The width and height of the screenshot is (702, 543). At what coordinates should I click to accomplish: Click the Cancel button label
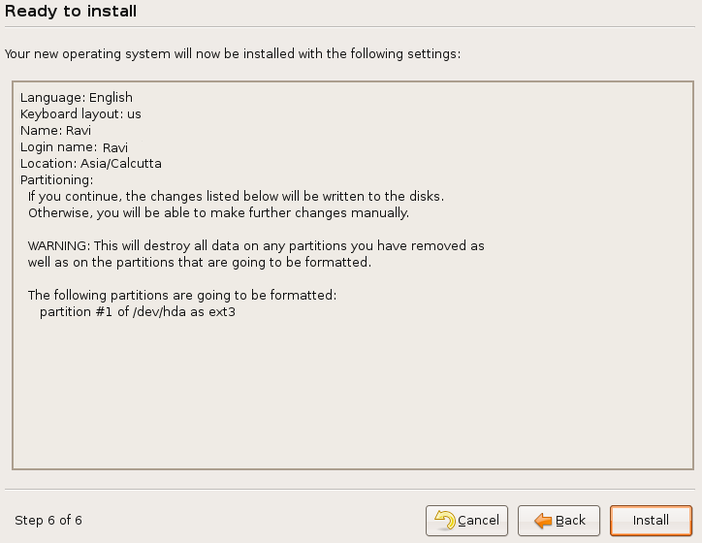tap(478, 521)
